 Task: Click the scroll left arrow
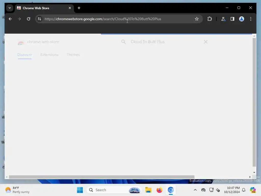pyautogui.click(x=7, y=177)
